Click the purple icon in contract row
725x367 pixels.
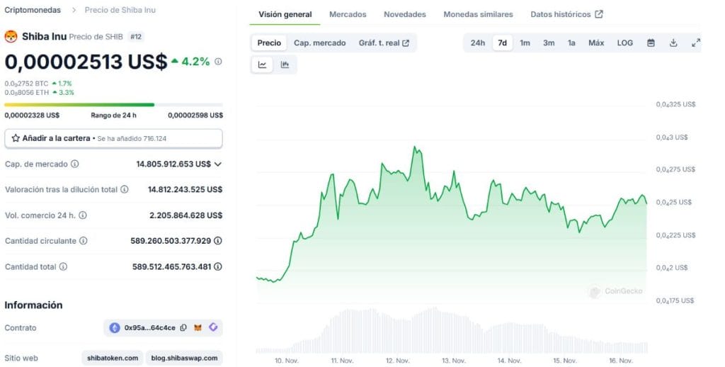pos(213,327)
